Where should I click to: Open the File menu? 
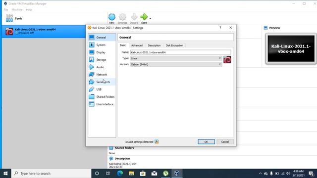coord(6,10)
